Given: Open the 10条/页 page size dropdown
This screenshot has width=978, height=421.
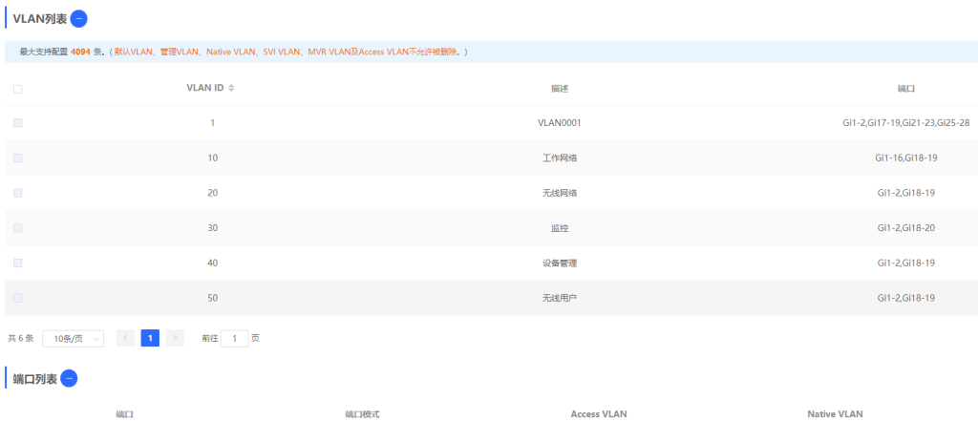Looking at the screenshot, I should [x=74, y=338].
